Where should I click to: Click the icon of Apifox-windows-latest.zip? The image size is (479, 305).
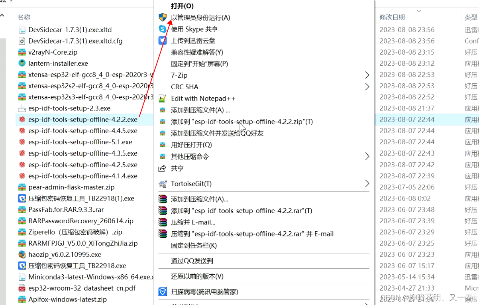point(22,299)
